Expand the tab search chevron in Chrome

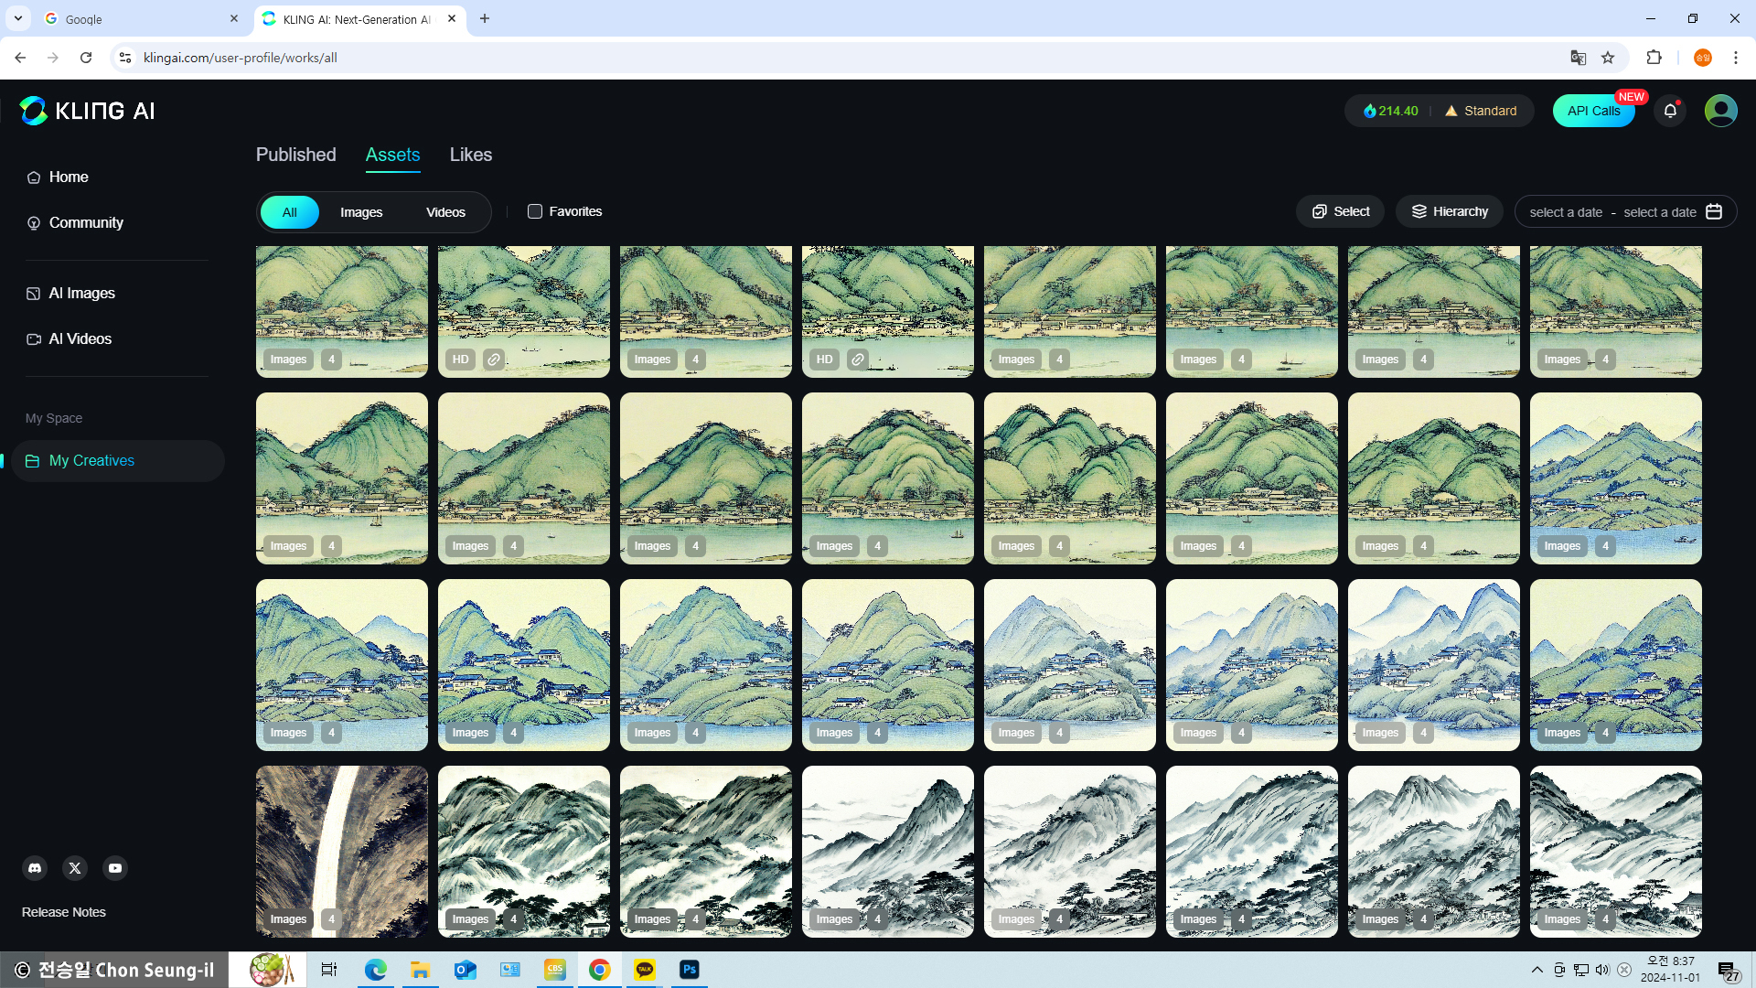(x=17, y=18)
